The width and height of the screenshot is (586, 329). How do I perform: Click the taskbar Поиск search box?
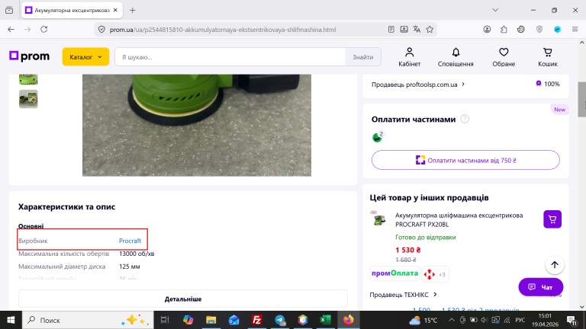click(x=89, y=320)
